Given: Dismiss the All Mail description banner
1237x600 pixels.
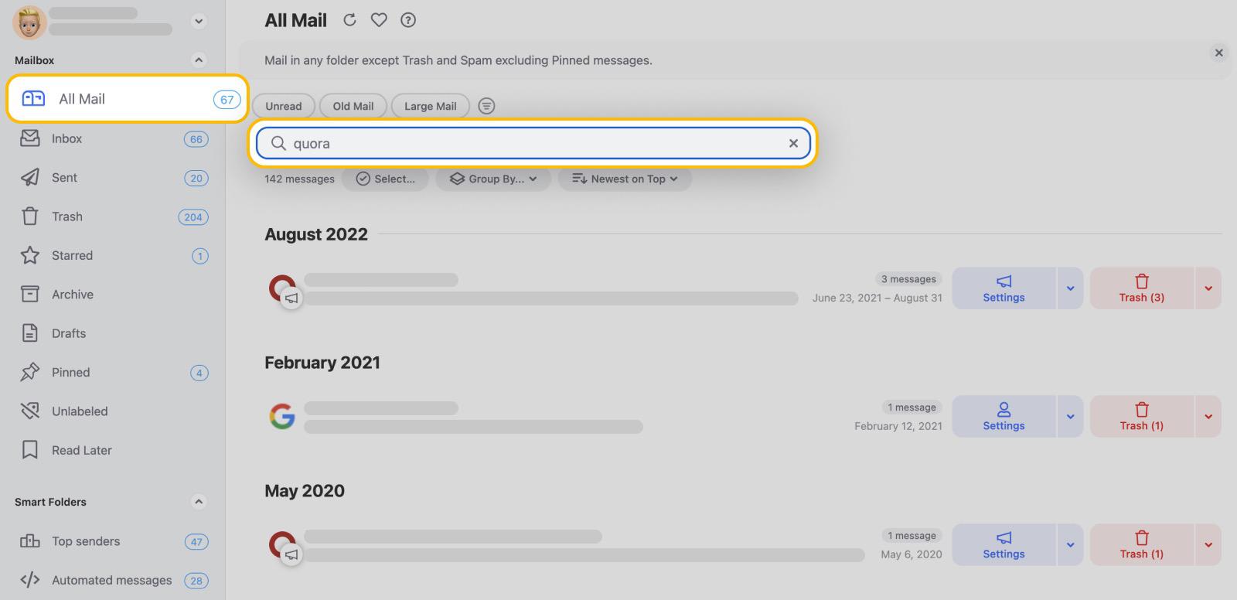Looking at the screenshot, I should point(1219,53).
